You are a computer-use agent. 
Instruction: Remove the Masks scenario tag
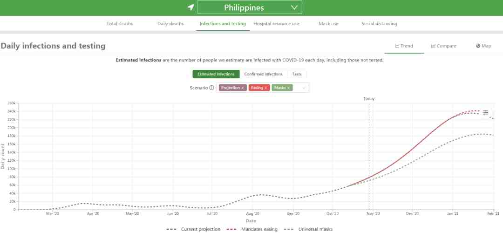(288, 88)
